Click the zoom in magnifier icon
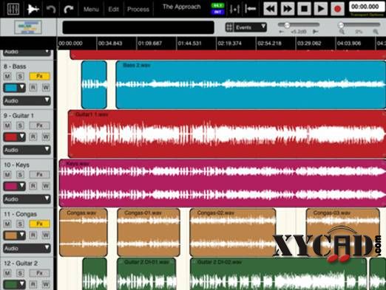386x290 pixels. point(376,32)
